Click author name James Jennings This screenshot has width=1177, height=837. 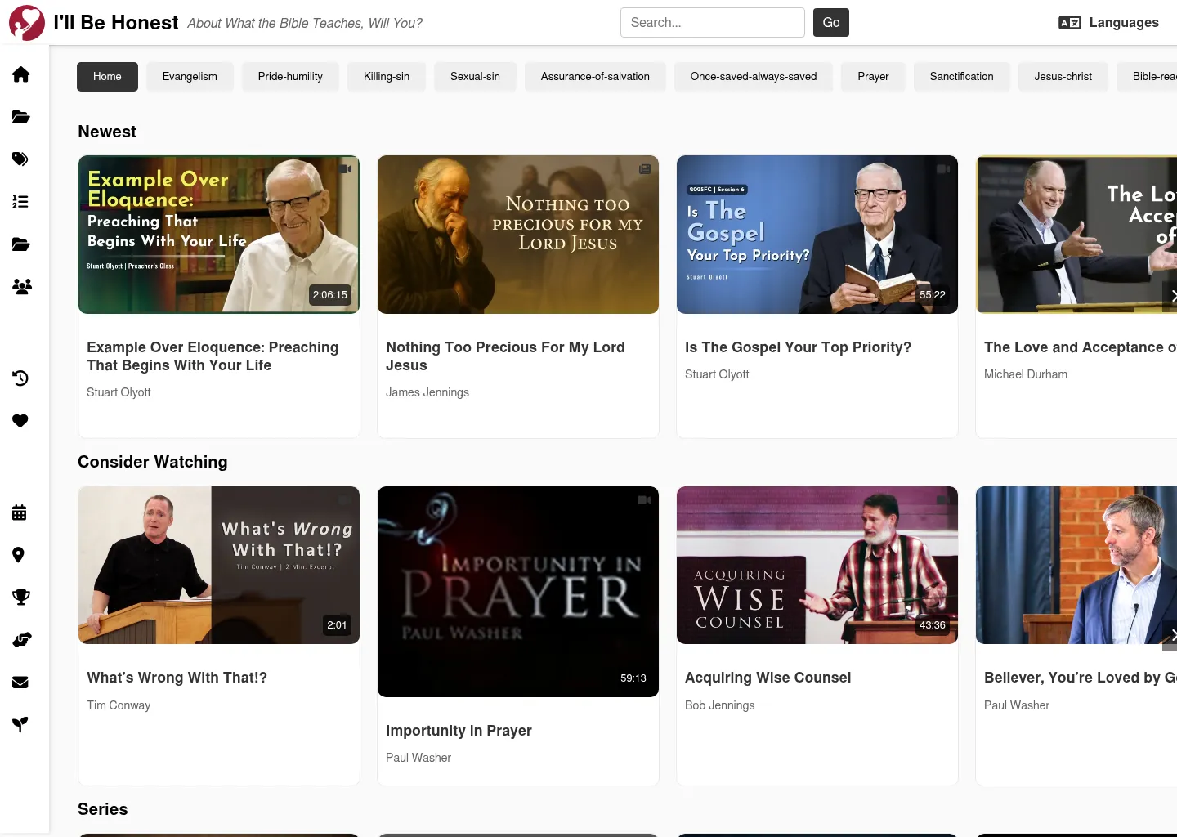427,392
